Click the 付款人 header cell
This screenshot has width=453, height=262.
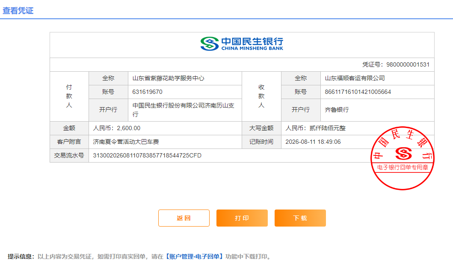pos(69,96)
